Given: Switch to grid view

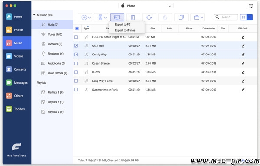Looking at the screenshot, I should pyautogui.click(x=244, y=17).
